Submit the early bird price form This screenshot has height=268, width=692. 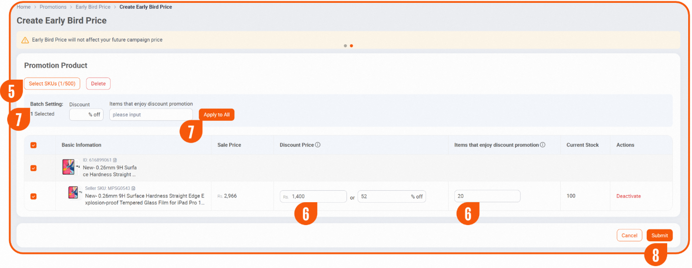point(660,236)
